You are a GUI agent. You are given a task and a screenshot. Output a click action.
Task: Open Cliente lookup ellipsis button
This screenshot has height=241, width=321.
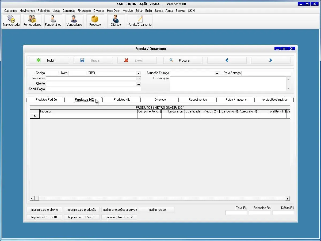[138, 84]
